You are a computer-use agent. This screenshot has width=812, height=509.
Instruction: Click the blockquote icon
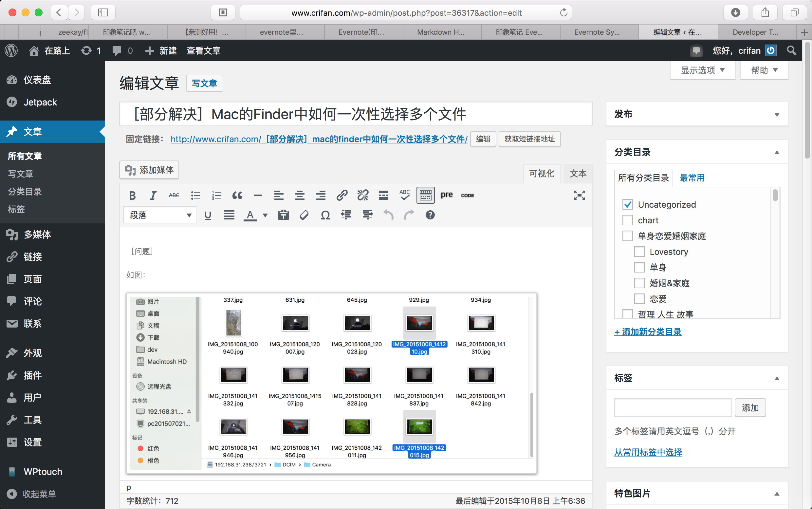tap(237, 195)
